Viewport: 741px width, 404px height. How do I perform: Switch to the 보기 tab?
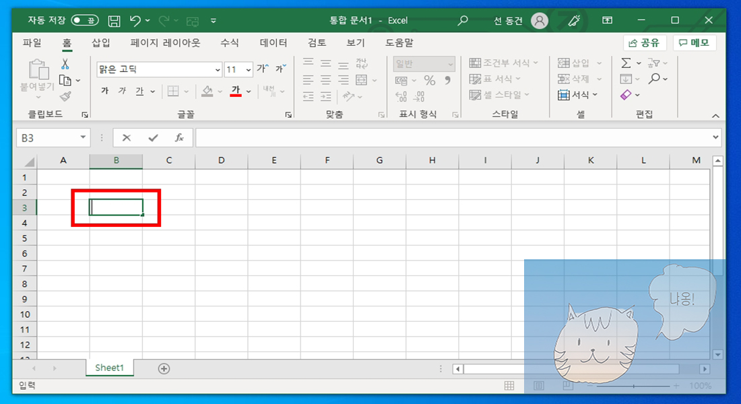[356, 42]
